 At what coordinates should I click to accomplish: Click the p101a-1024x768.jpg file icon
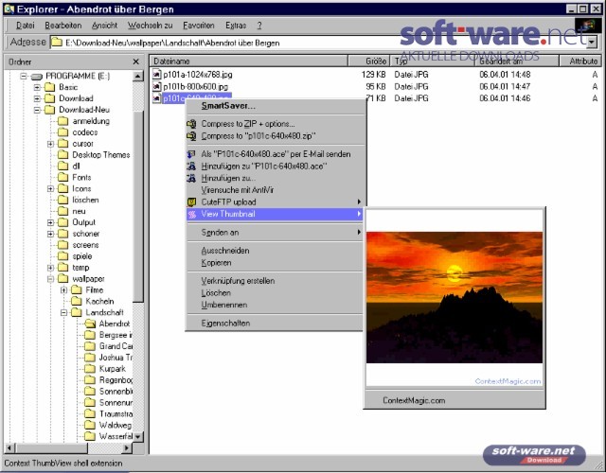coord(156,74)
